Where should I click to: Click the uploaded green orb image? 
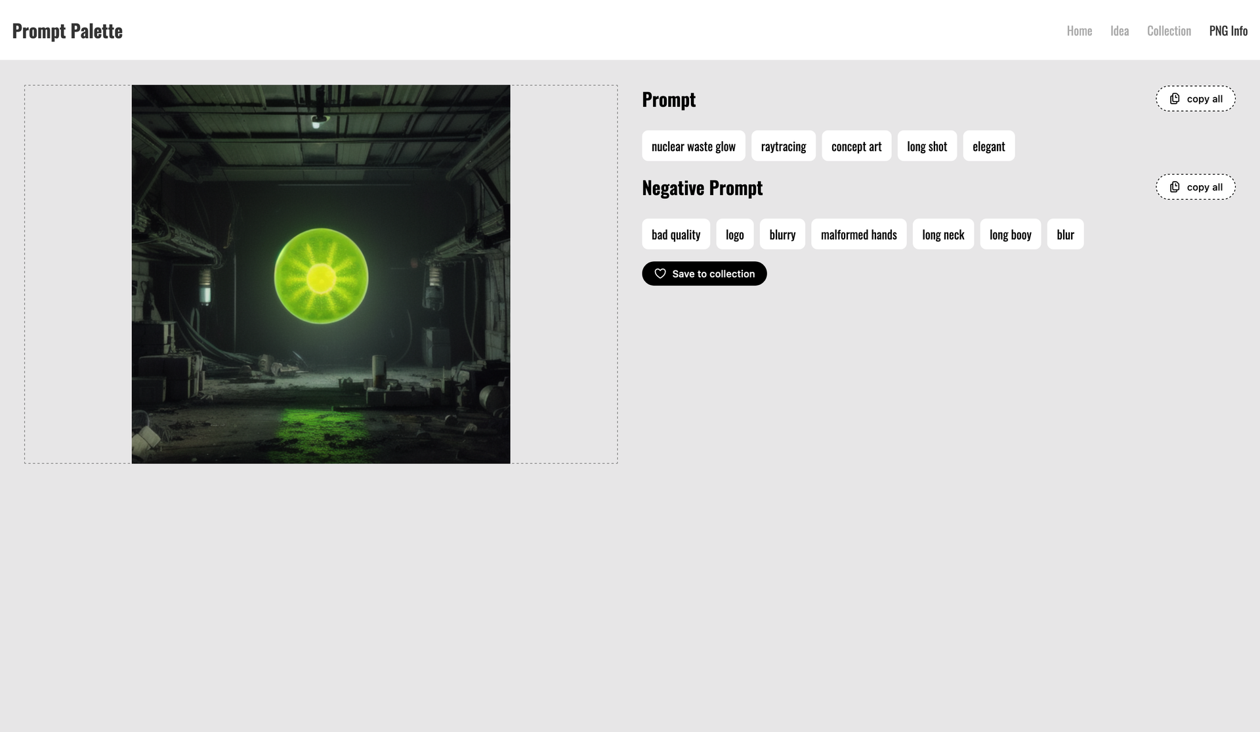[x=321, y=274]
